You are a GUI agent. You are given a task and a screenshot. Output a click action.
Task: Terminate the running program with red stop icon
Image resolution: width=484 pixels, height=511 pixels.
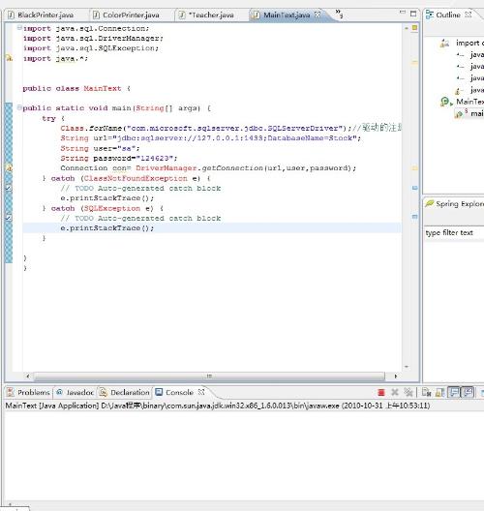pyautogui.click(x=380, y=392)
